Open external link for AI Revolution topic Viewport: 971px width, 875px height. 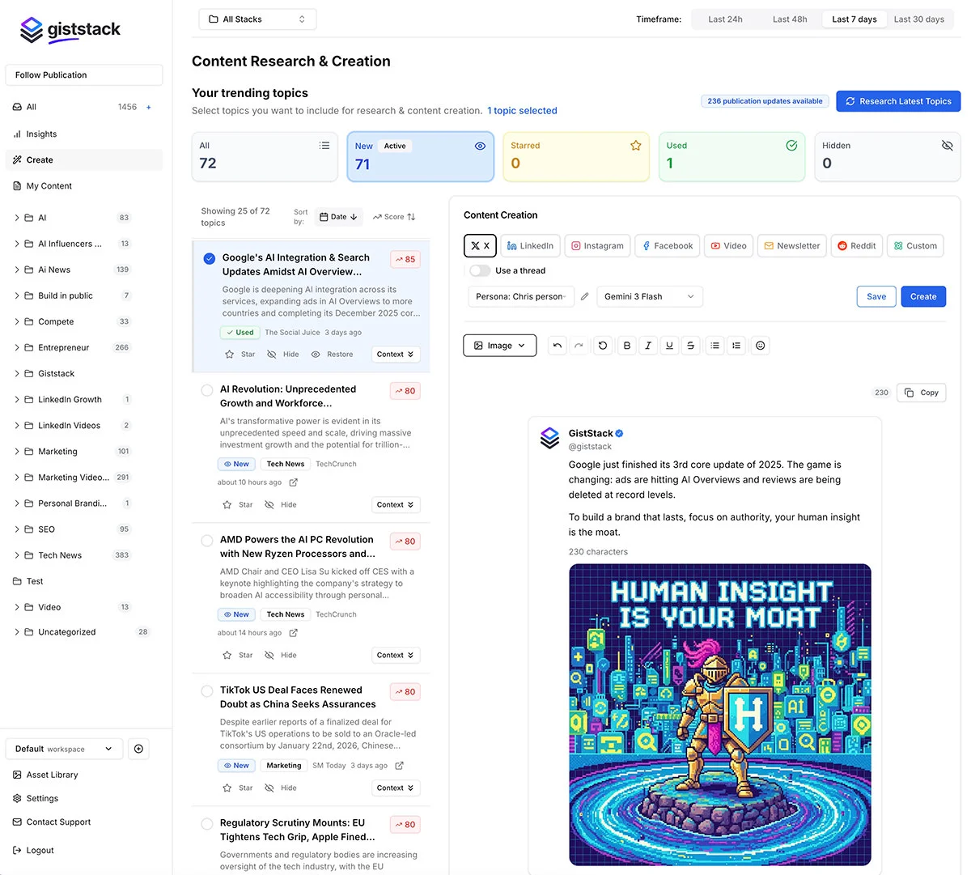point(294,482)
